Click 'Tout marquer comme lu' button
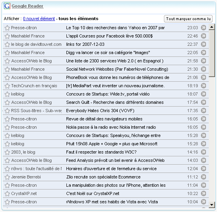This screenshot has width=217, height=212. coord(188,19)
